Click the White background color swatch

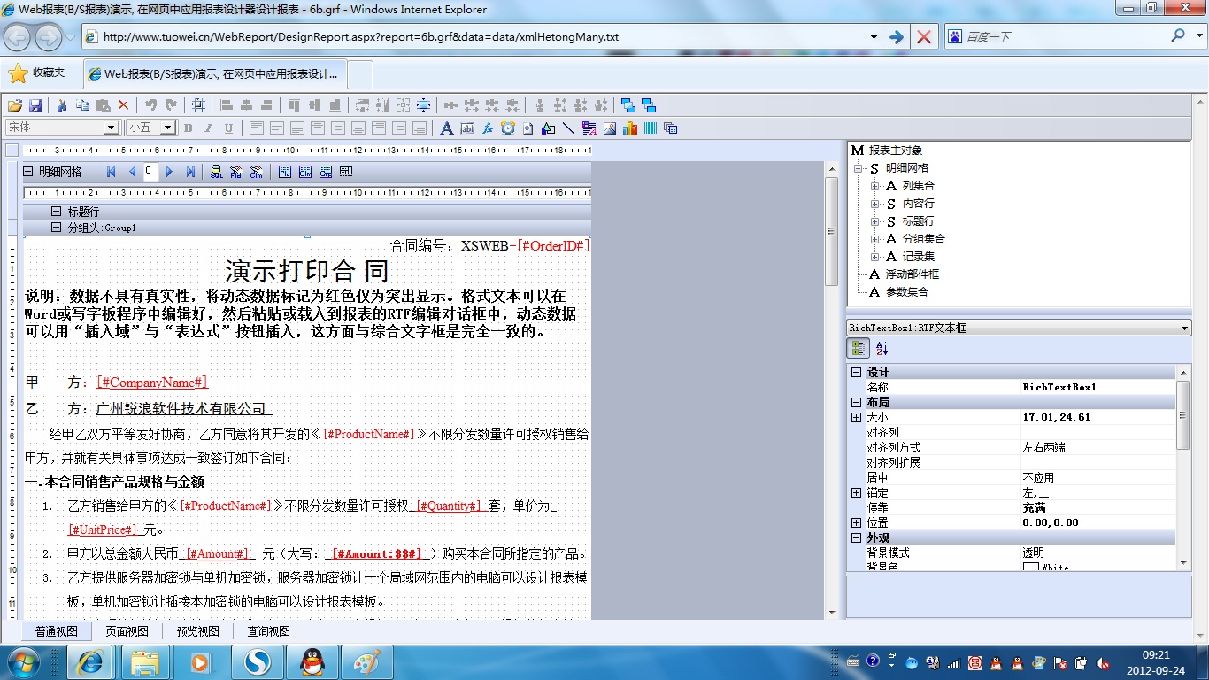(1030, 568)
